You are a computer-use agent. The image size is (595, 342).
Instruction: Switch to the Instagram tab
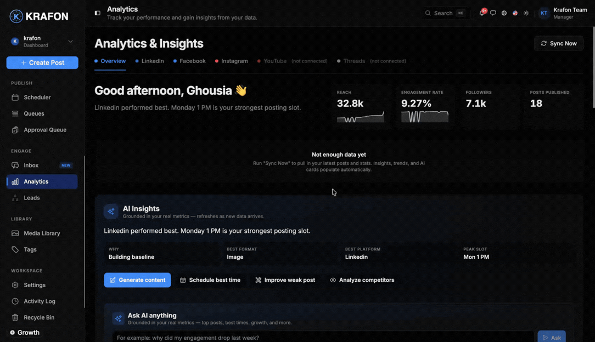tap(232, 61)
